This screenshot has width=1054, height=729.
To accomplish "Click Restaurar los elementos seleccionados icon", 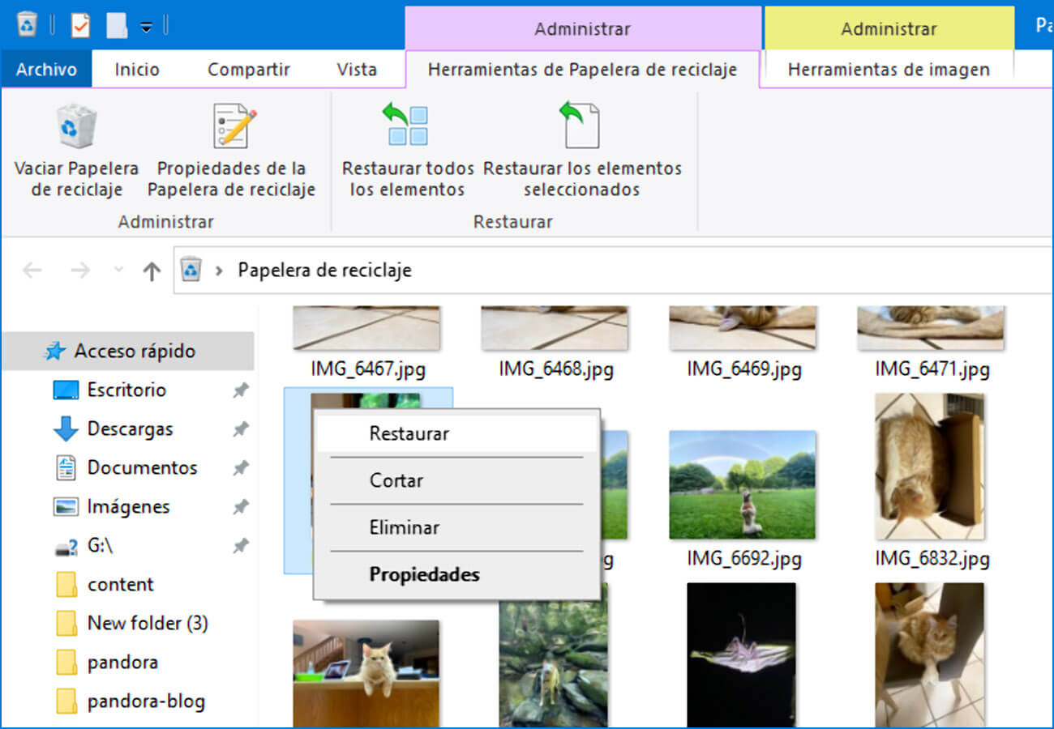I will point(581,126).
